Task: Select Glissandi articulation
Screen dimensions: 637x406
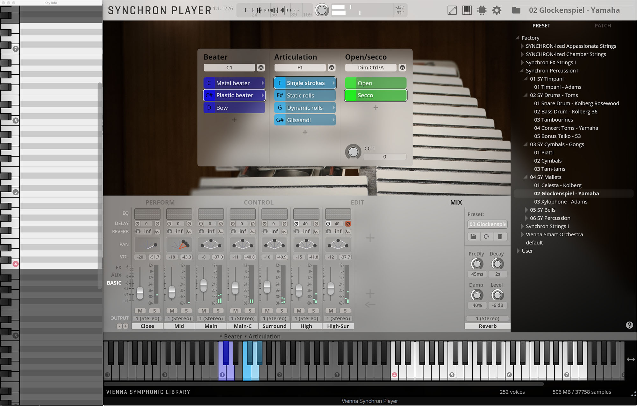Action: tap(305, 120)
